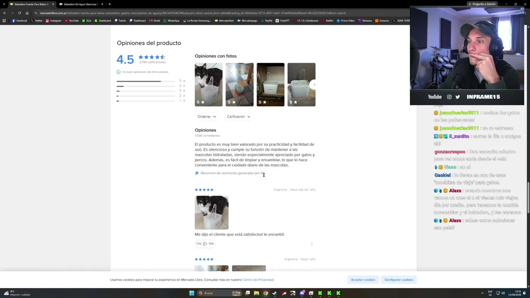Open the Mercadopago bookmark

tap(247, 21)
